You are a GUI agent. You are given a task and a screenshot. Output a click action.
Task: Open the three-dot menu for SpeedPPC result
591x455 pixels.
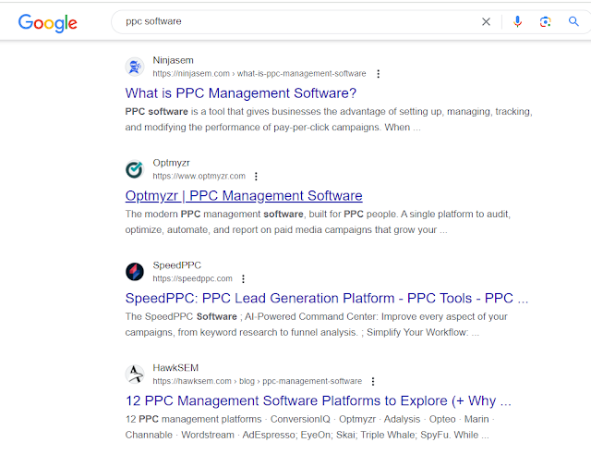[x=243, y=278]
